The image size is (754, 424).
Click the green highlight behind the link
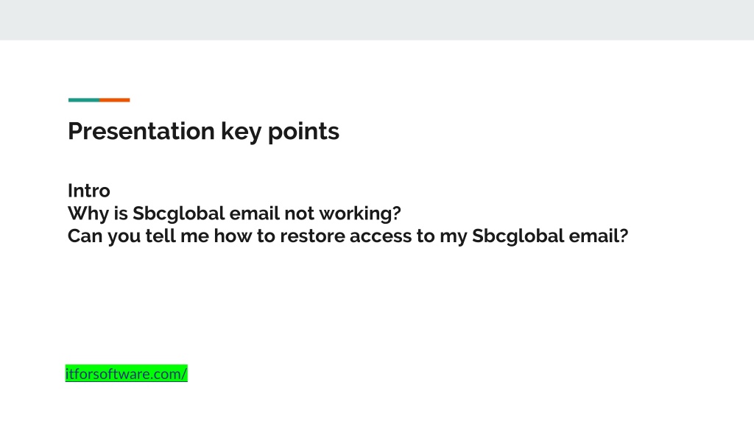[x=126, y=373]
